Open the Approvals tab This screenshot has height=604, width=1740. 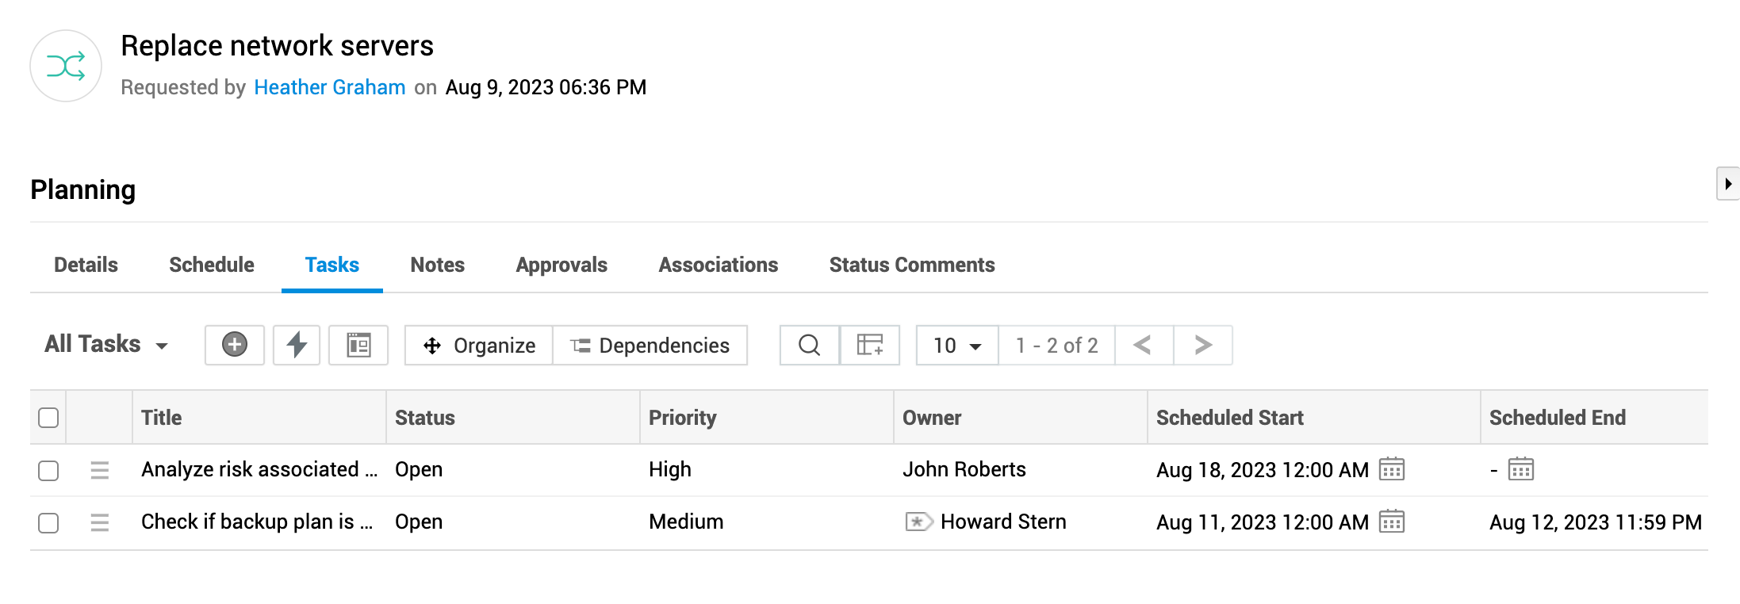(x=561, y=265)
